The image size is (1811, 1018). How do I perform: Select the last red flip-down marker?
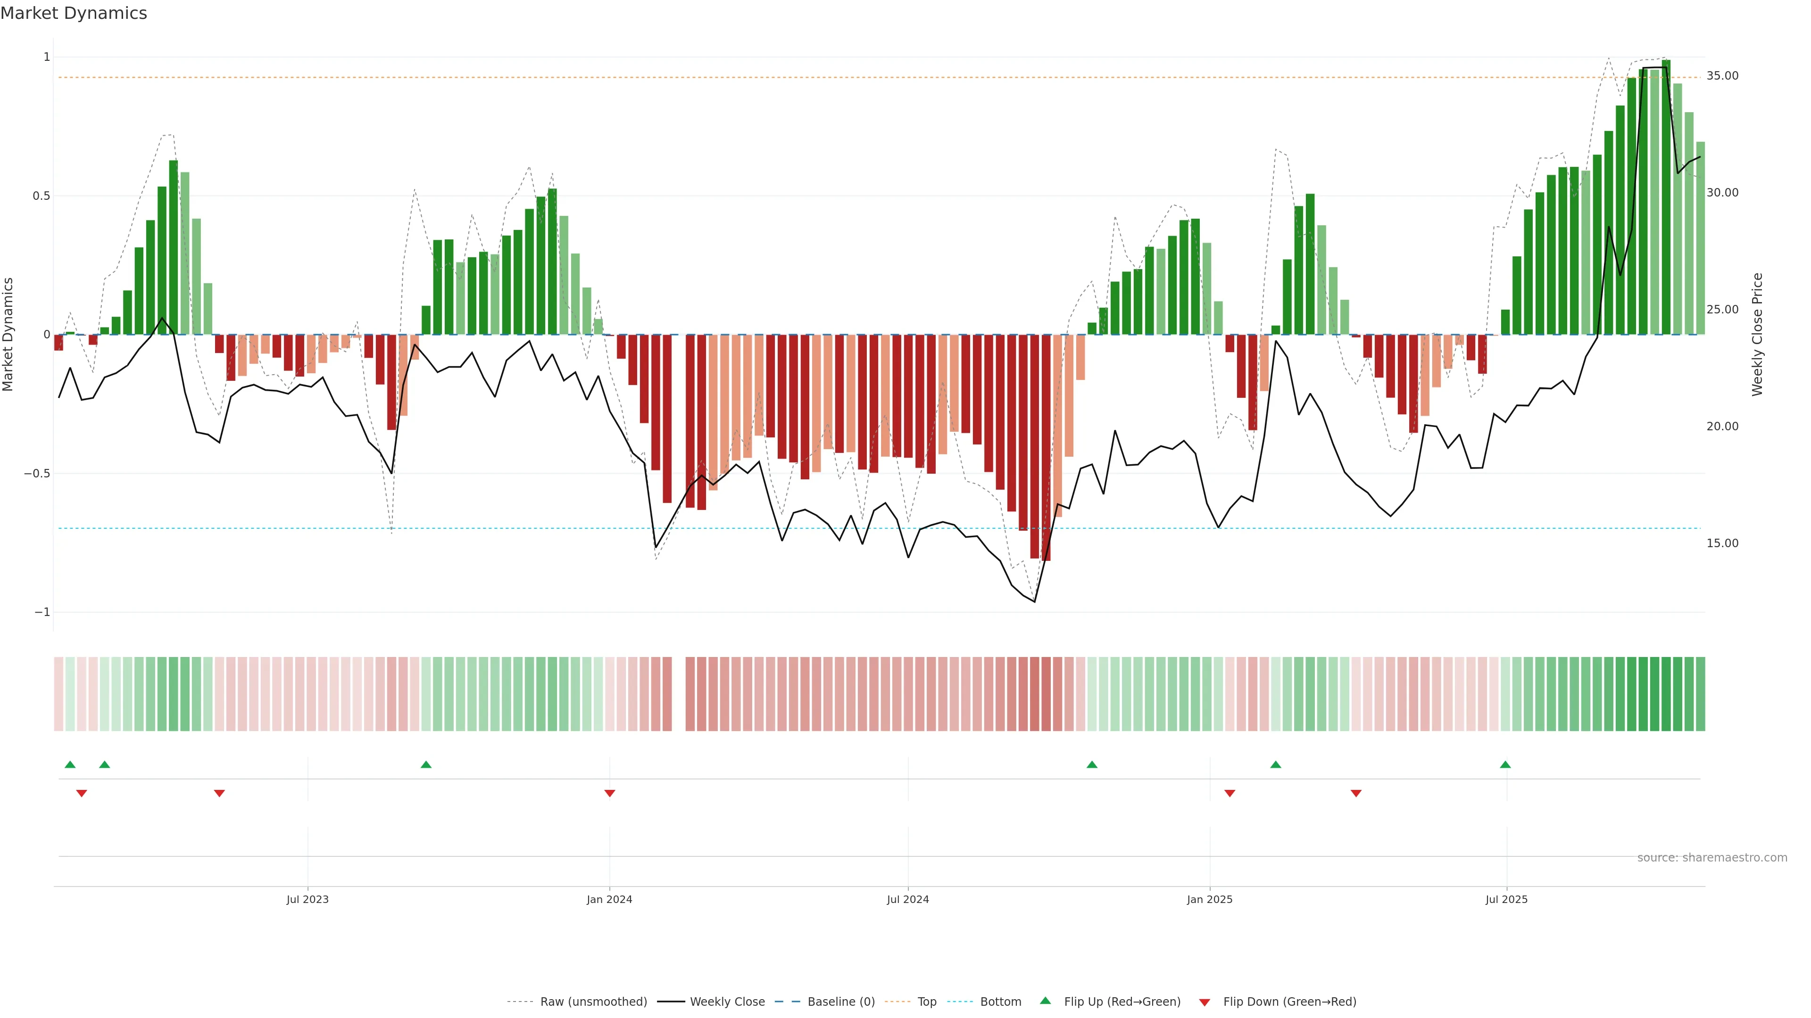coord(1356,793)
